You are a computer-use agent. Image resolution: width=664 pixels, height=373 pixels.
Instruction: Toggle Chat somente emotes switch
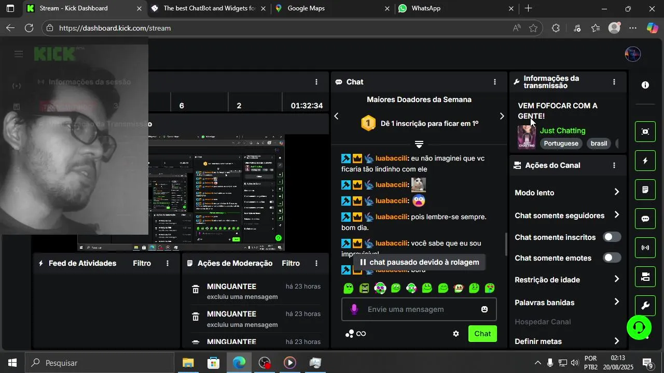pos(612,257)
